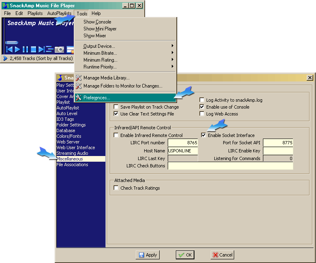Screen dimensions: 316x263
Task: Pause playback with the pause button
Action: click(x=26, y=49)
